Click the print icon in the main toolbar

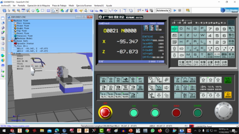tap(4, 10)
